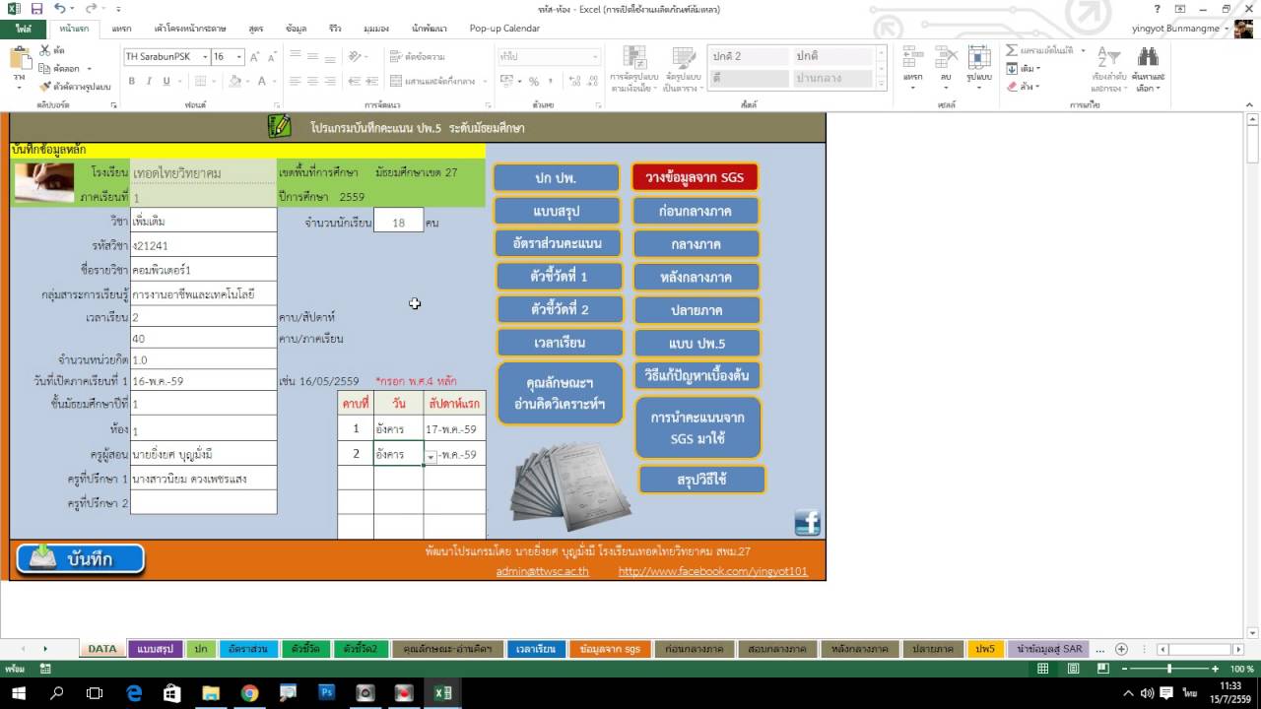The height and width of the screenshot is (709, 1261).
Task: Click the ปลายภาค button
Action: point(697,310)
